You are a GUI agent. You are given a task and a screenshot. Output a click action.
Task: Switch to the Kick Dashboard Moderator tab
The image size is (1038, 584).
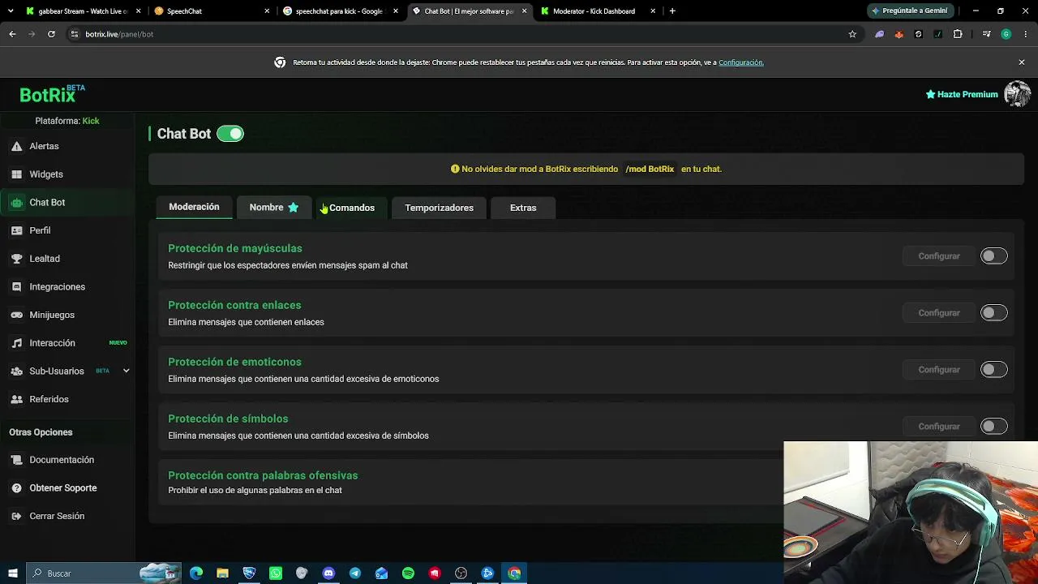598,11
